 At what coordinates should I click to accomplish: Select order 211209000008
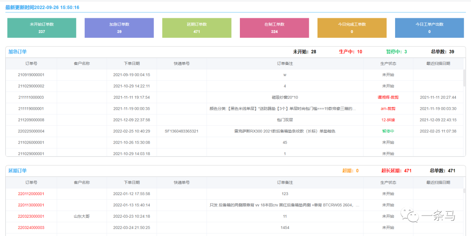tap(31, 120)
